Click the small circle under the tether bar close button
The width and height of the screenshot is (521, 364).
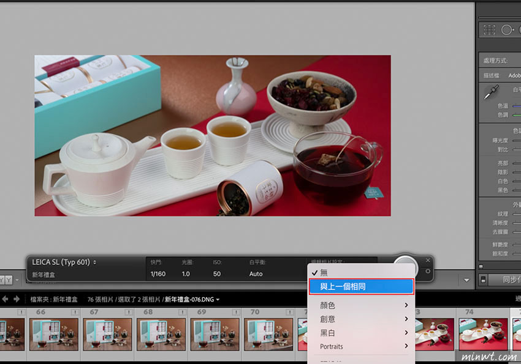(428, 271)
